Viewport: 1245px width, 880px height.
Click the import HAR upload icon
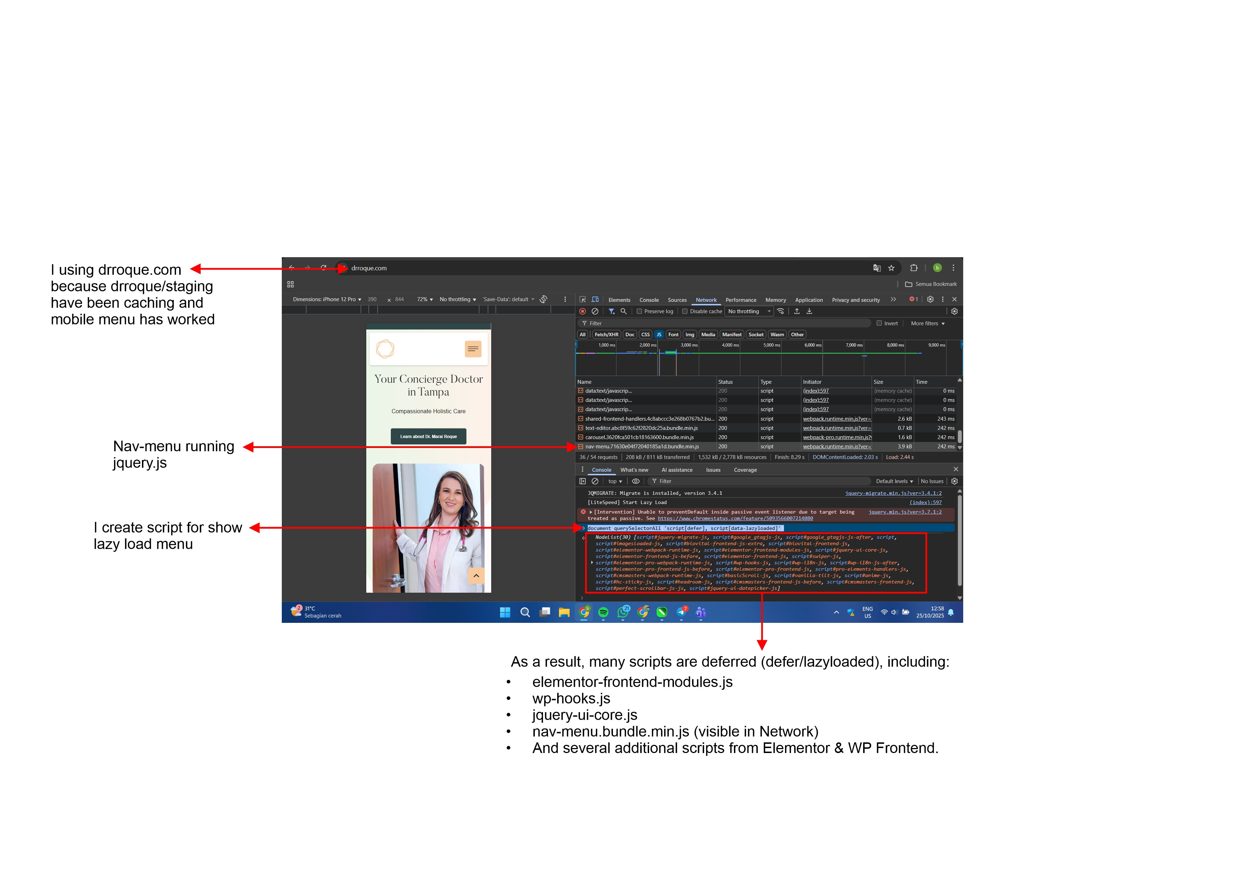pyautogui.click(x=796, y=311)
